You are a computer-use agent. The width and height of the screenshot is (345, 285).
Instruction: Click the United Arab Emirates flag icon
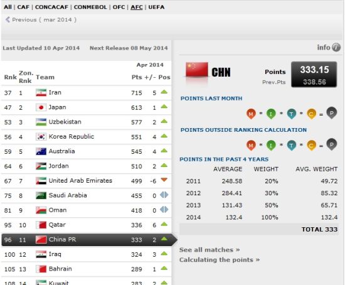point(41,181)
